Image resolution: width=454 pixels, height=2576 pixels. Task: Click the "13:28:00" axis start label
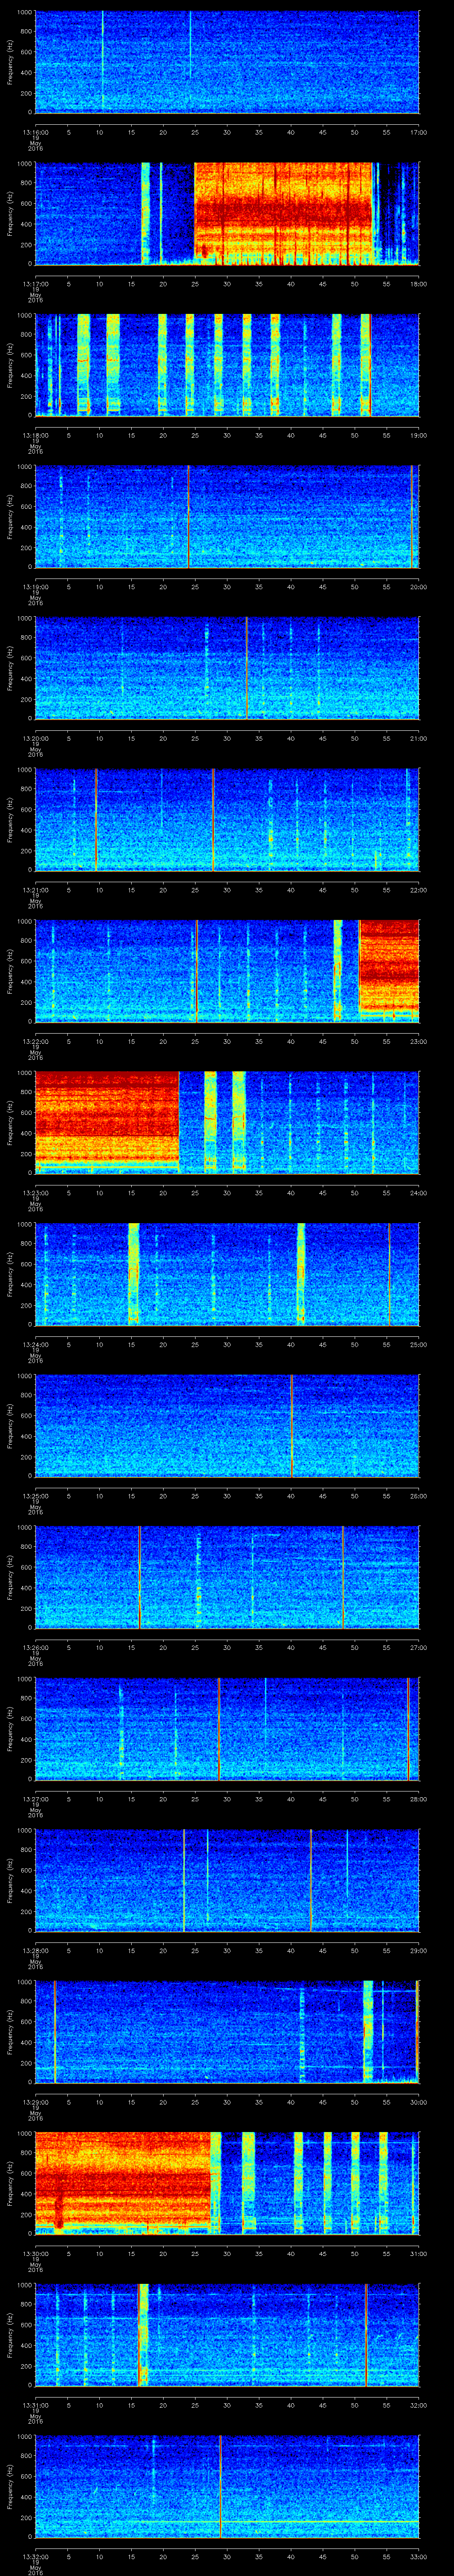35,1950
